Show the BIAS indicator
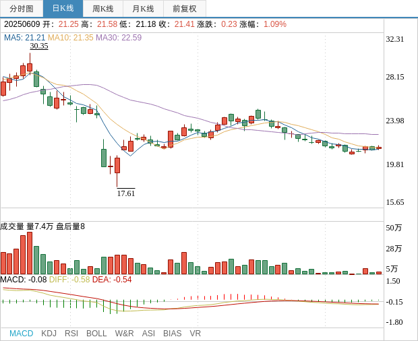The image size is (418, 341). coord(172,334)
